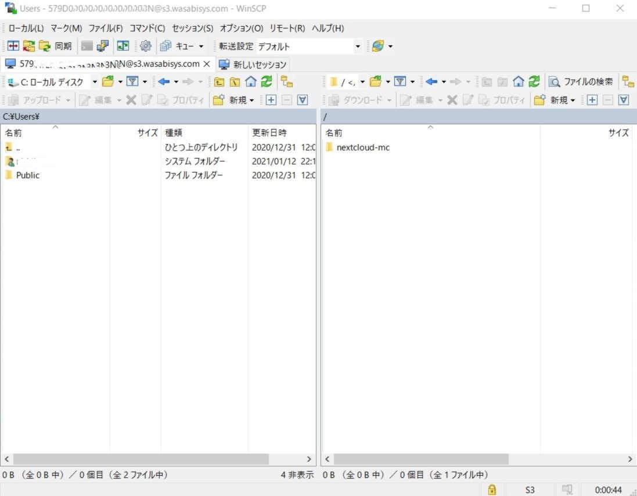
Task: Refresh the remote panel
Action: [534, 82]
